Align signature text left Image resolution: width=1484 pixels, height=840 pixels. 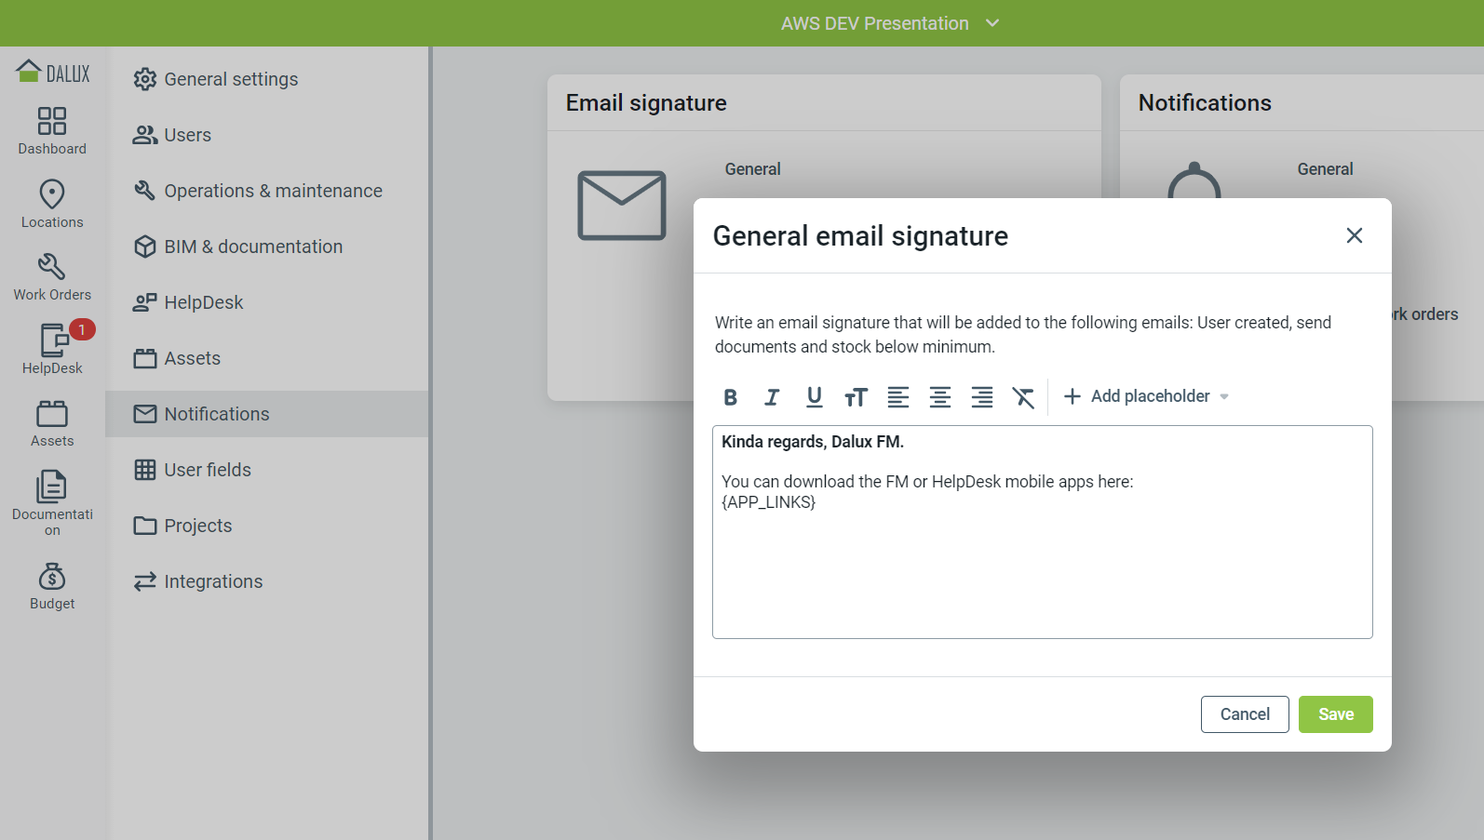pyautogui.click(x=898, y=397)
